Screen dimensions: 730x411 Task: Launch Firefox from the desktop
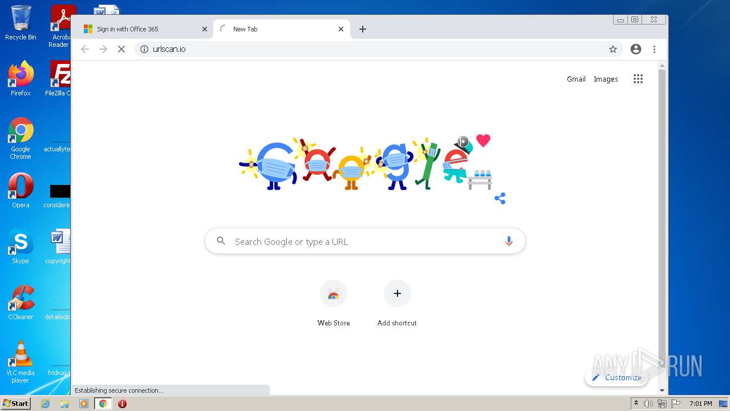21,78
